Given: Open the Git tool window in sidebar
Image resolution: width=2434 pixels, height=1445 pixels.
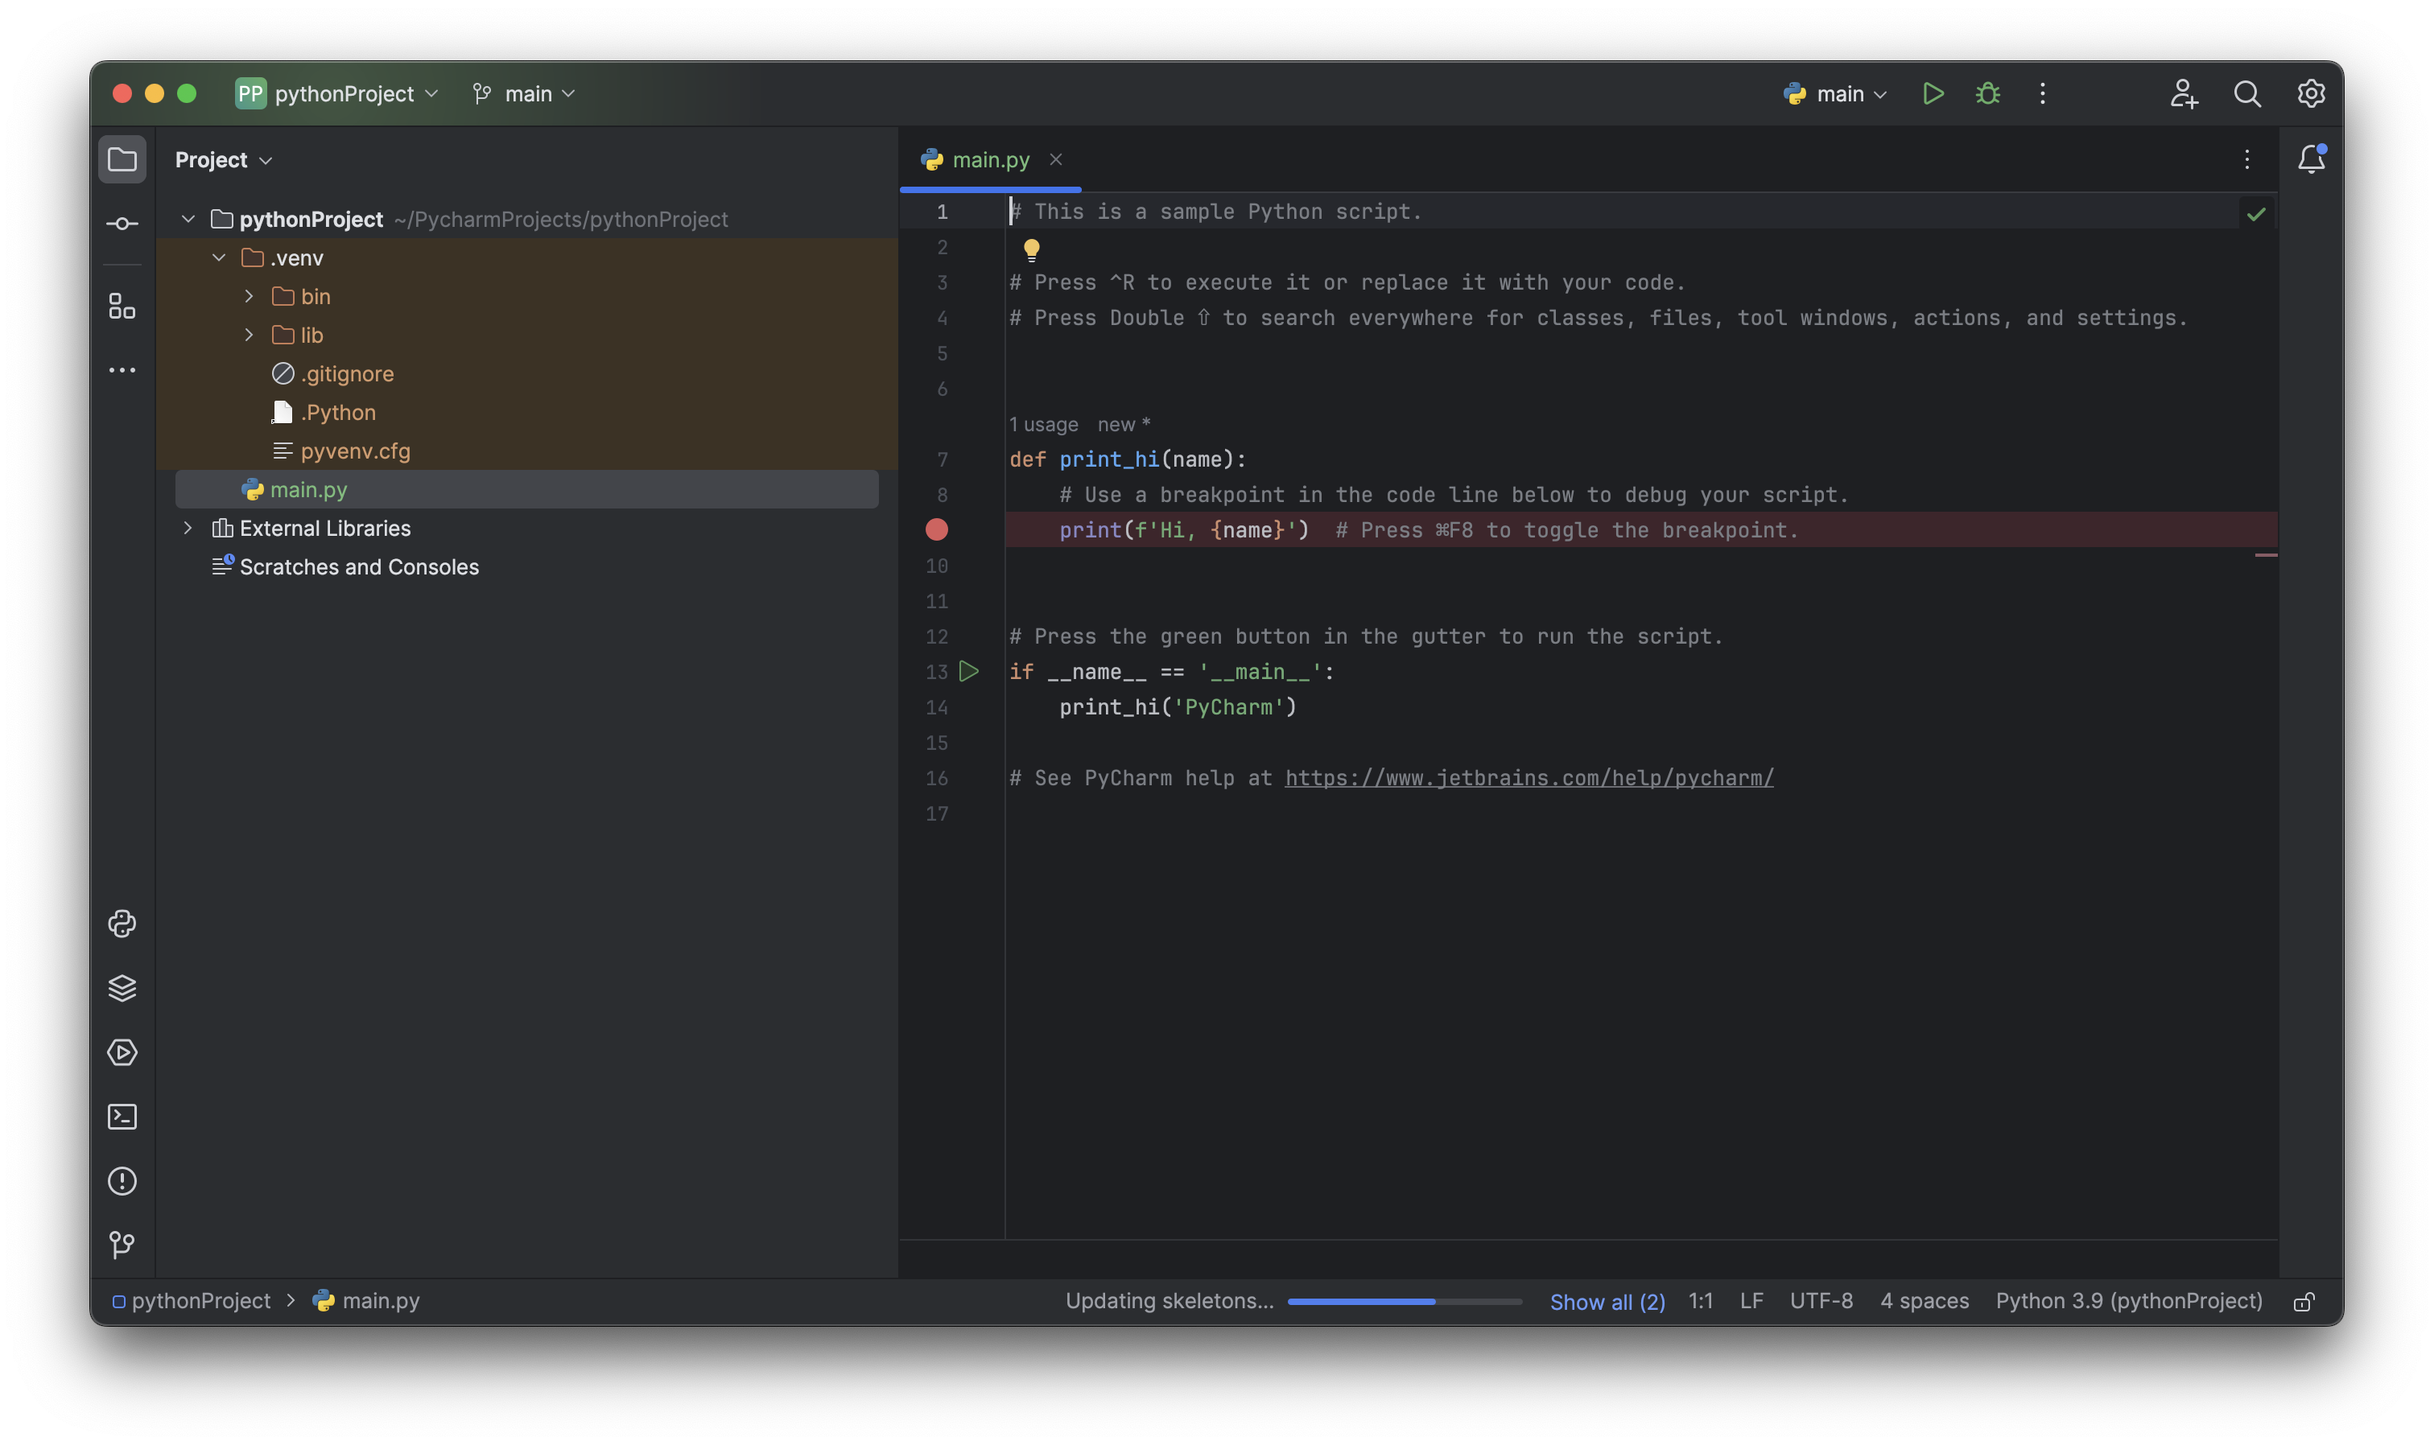Looking at the screenshot, I should (x=122, y=1245).
